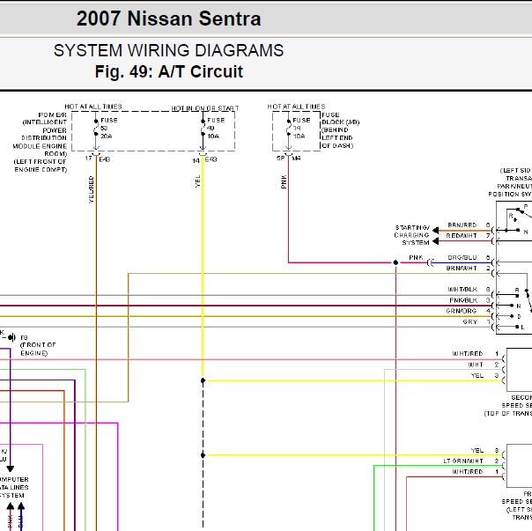This screenshot has height=531, width=532.
Task: Click the "RED/WHT" wire label
Action: pos(462,236)
